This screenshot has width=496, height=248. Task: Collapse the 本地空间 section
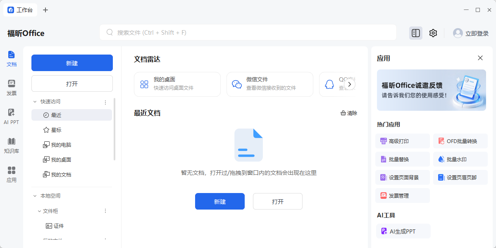(35, 196)
